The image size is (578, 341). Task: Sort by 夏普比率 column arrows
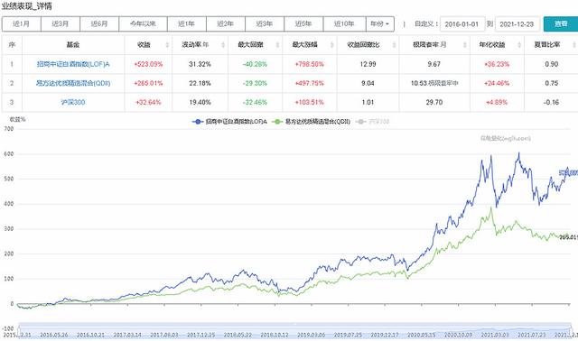coord(574,45)
